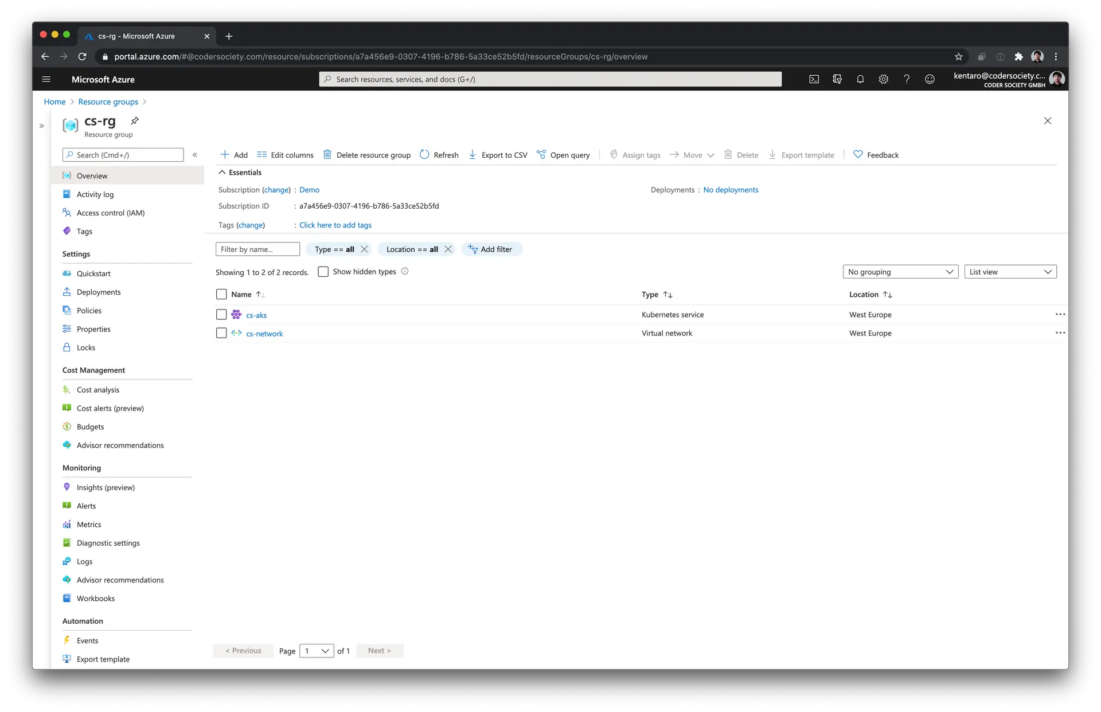Image resolution: width=1101 pixels, height=712 pixels.
Task: Open Cost analysis in the sidebar
Action: tap(98, 389)
